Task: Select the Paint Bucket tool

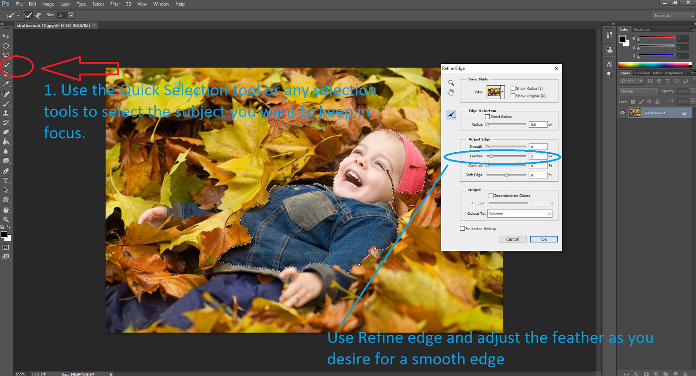Action: [x=6, y=142]
